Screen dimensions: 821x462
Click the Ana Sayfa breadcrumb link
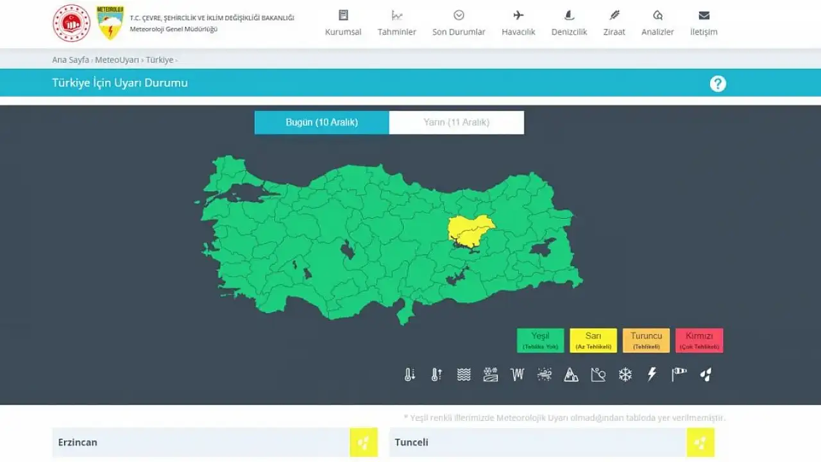[x=71, y=60]
